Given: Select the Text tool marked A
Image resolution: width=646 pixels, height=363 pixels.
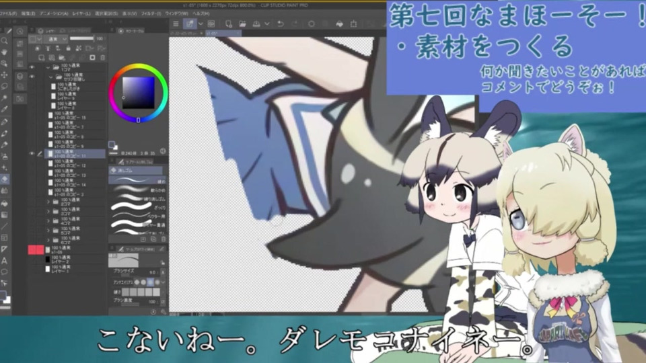Looking at the screenshot, I should tap(5, 261).
